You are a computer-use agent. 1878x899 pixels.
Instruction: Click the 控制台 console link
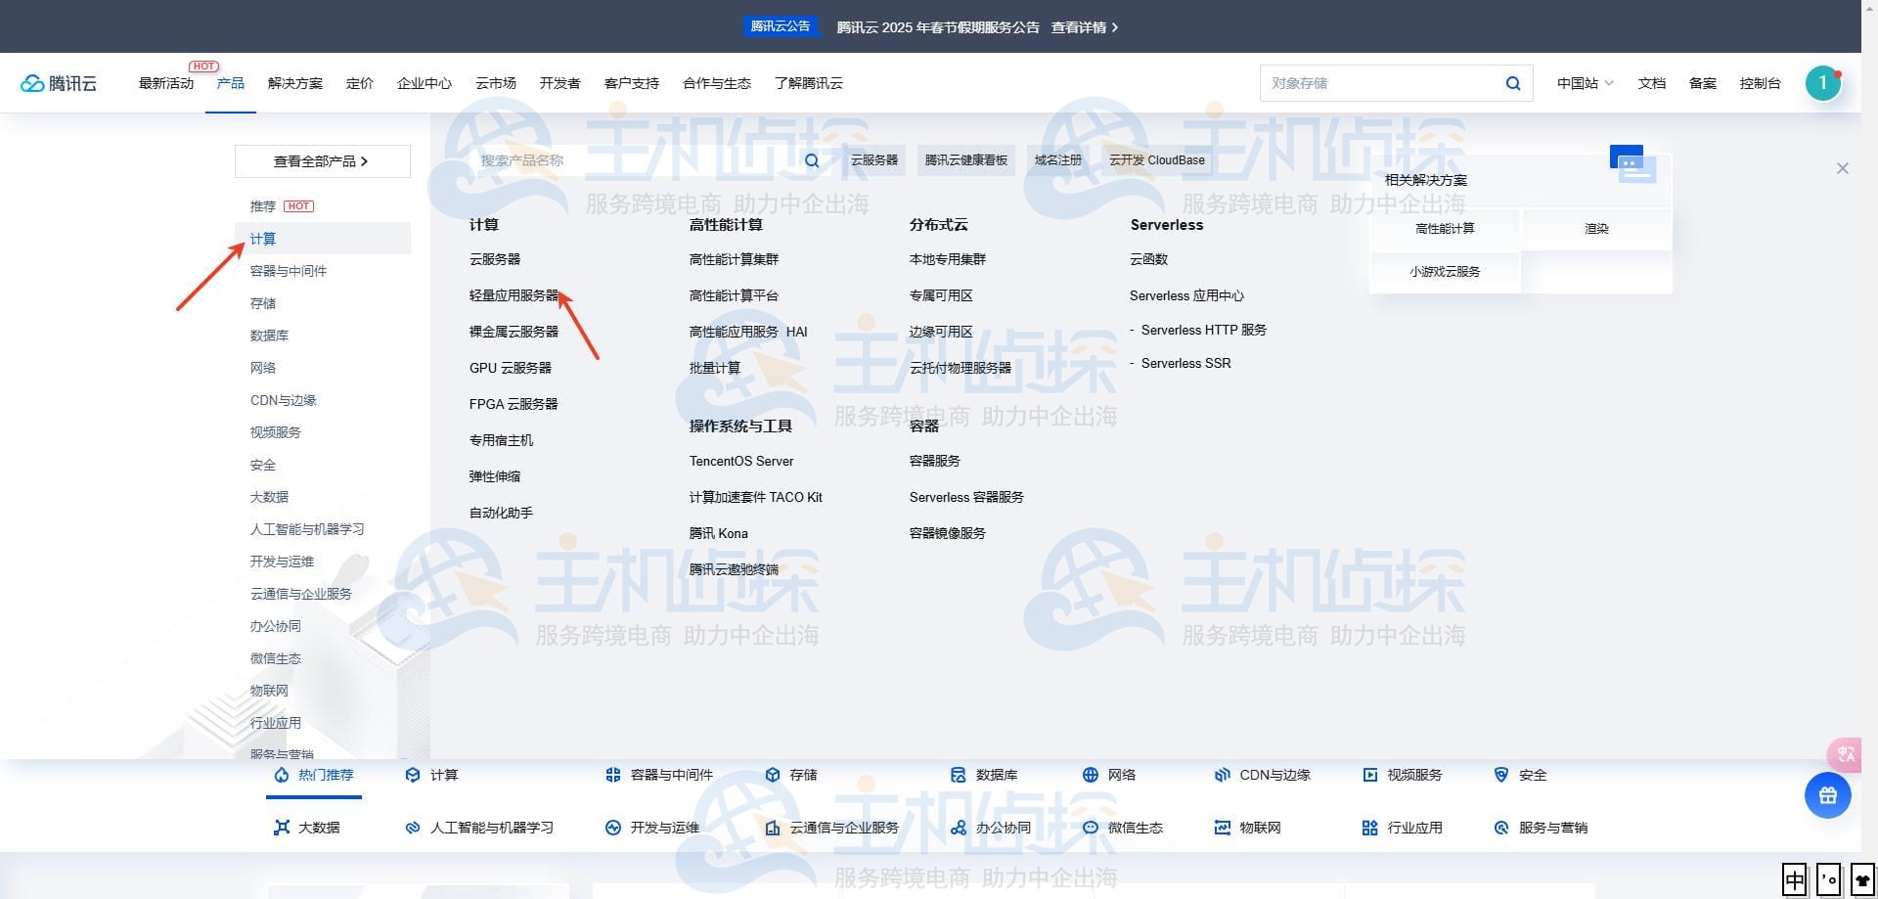(x=1760, y=83)
